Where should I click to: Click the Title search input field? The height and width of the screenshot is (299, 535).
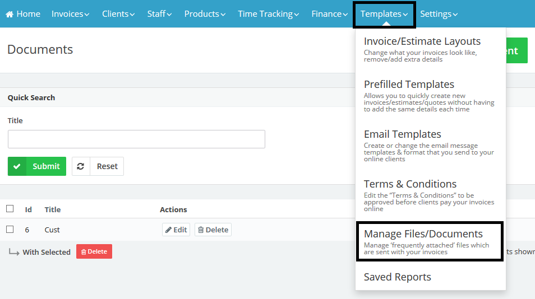(136, 139)
